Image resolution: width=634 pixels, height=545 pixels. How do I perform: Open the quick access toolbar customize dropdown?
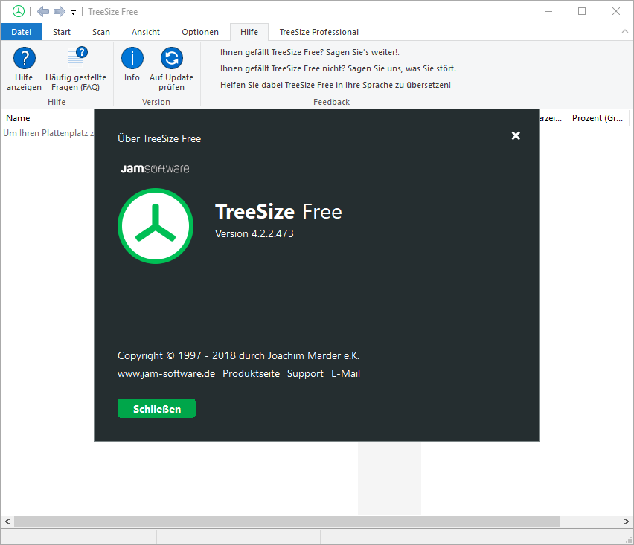pyautogui.click(x=73, y=13)
